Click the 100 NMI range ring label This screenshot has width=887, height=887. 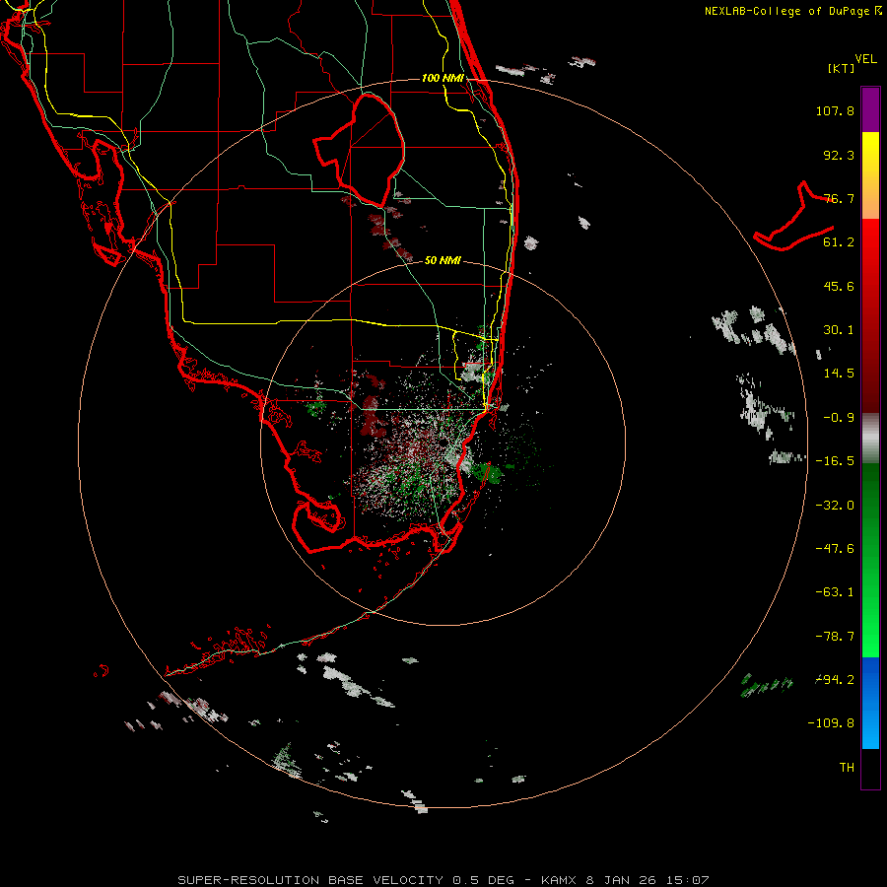coord(443,78)
